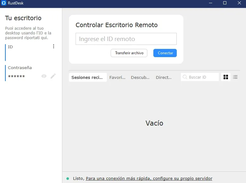Screen dimensions: 246x183
Task: Click the ID label in sidebar
Action: tap(10, 47)
